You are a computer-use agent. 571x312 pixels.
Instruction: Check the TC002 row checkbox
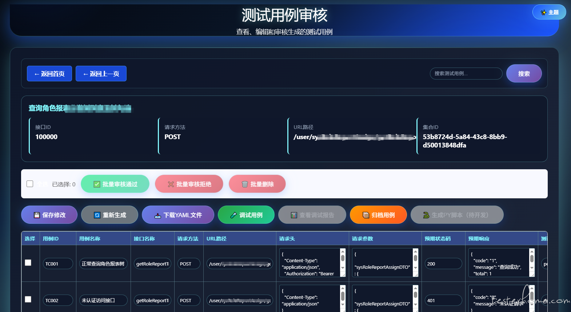tap(28, 299)
